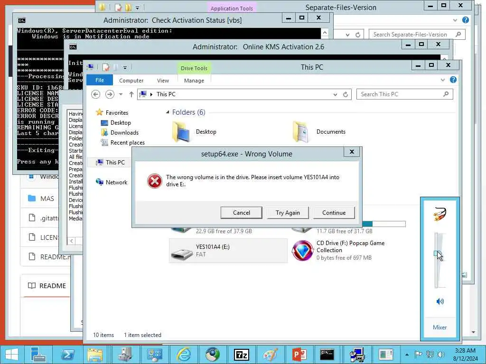The width and height of the screenshot is (486, 364).
Task: Collapse the Folders (6) group
Action: (168, 112)
